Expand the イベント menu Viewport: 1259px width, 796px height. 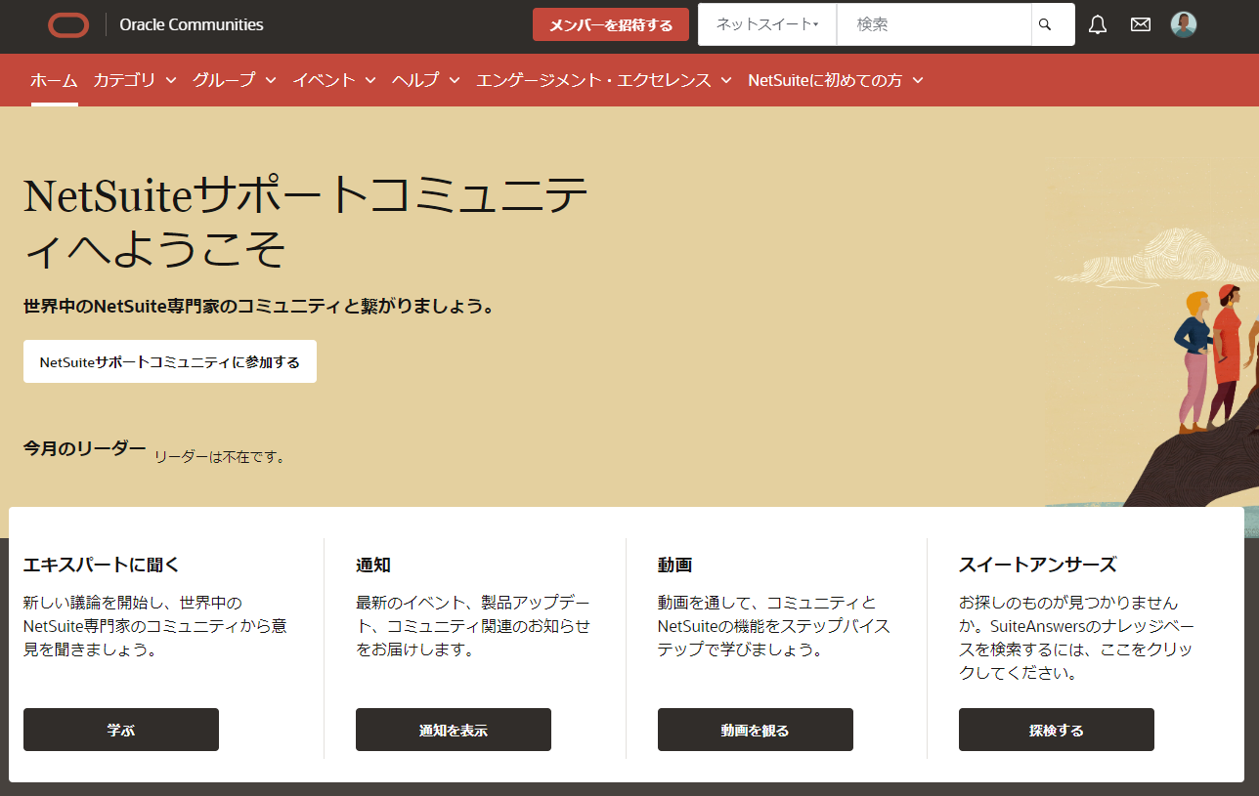334,80
